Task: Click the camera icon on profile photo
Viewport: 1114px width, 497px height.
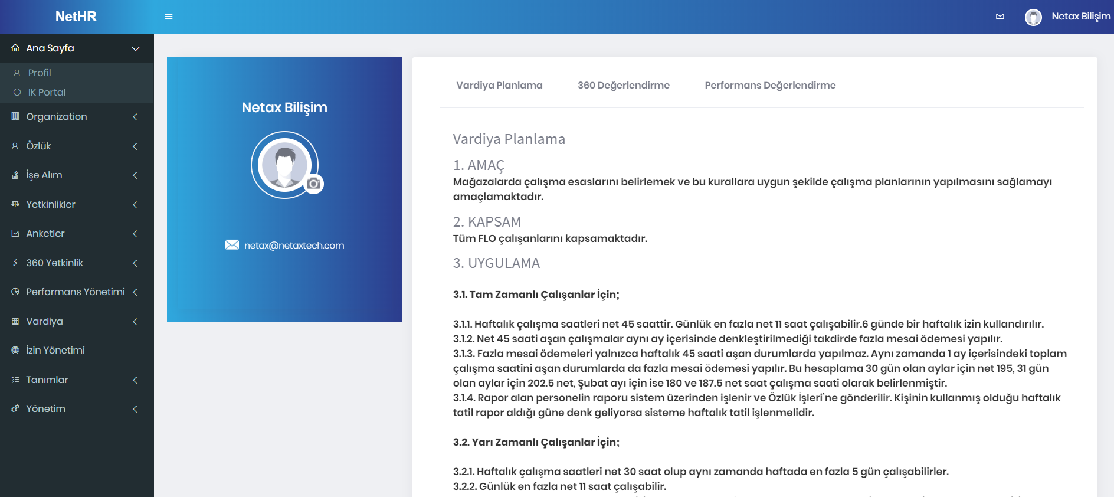Action: click(x=314, y=184)
